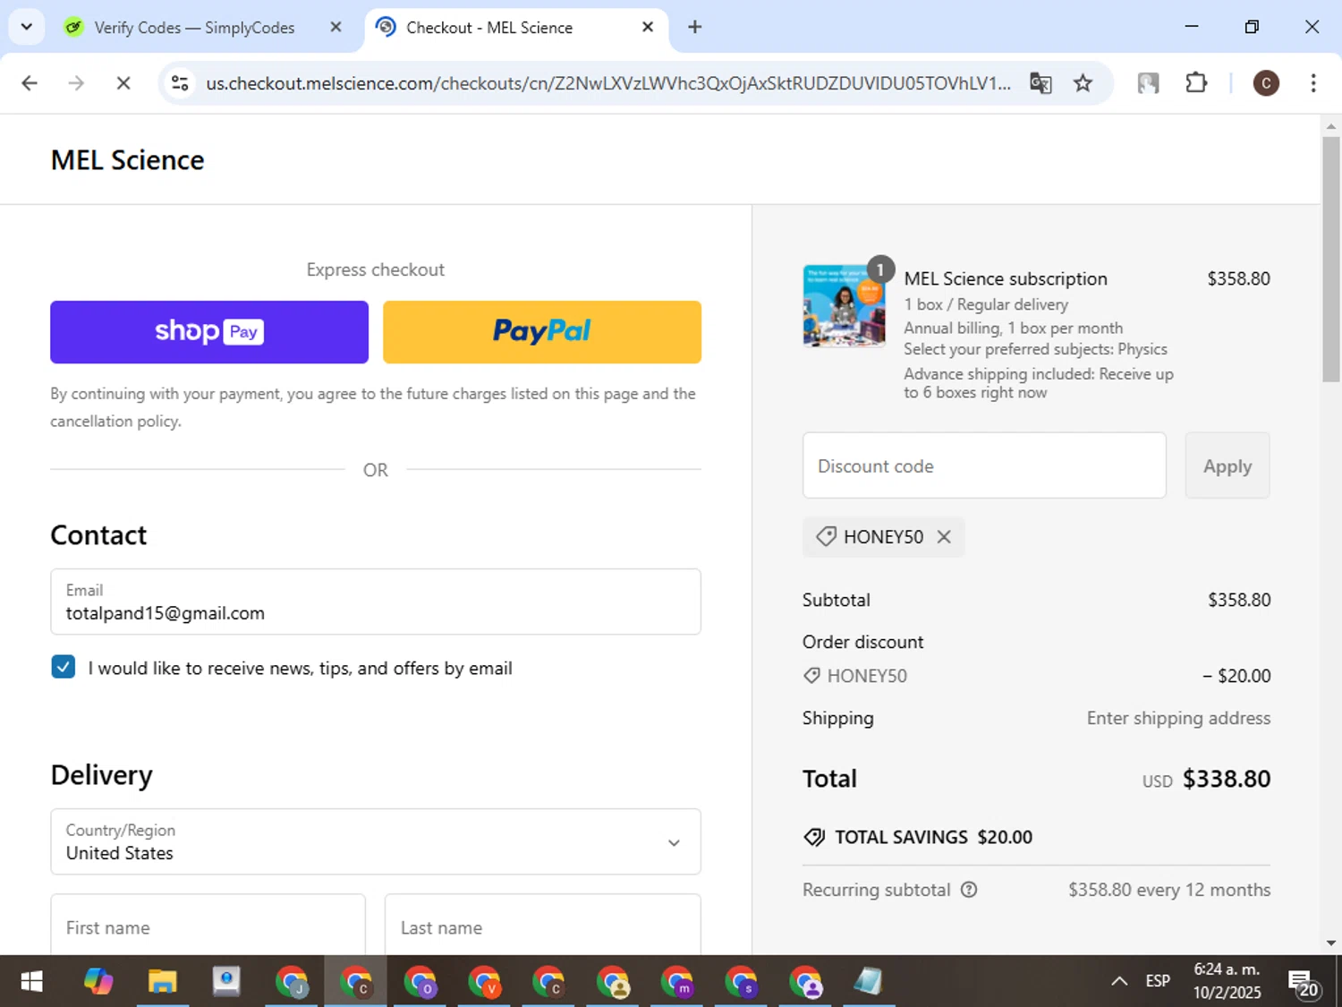Image resolution: width=1342 pixels, height=1007 pixels.
Task: Open the site information icon in address bar
Action: pos(180,83)
